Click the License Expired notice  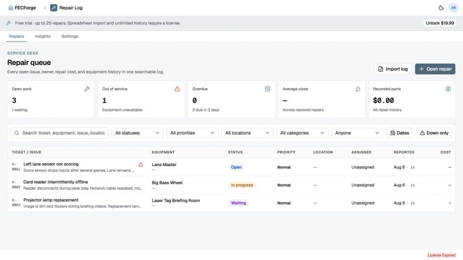click(x=441, y=255)
